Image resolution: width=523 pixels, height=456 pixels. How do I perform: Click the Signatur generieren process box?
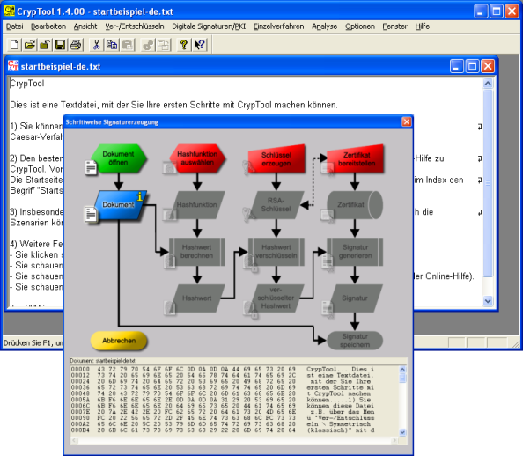click(355, 252)
